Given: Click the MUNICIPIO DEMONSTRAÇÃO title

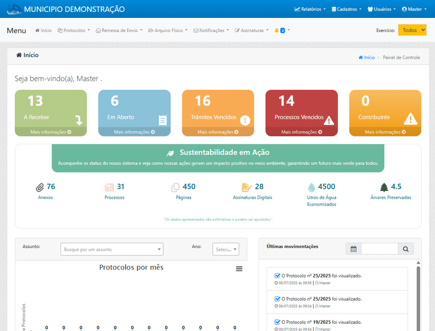Looking at the screenshot, I should [x=75, y=9].
